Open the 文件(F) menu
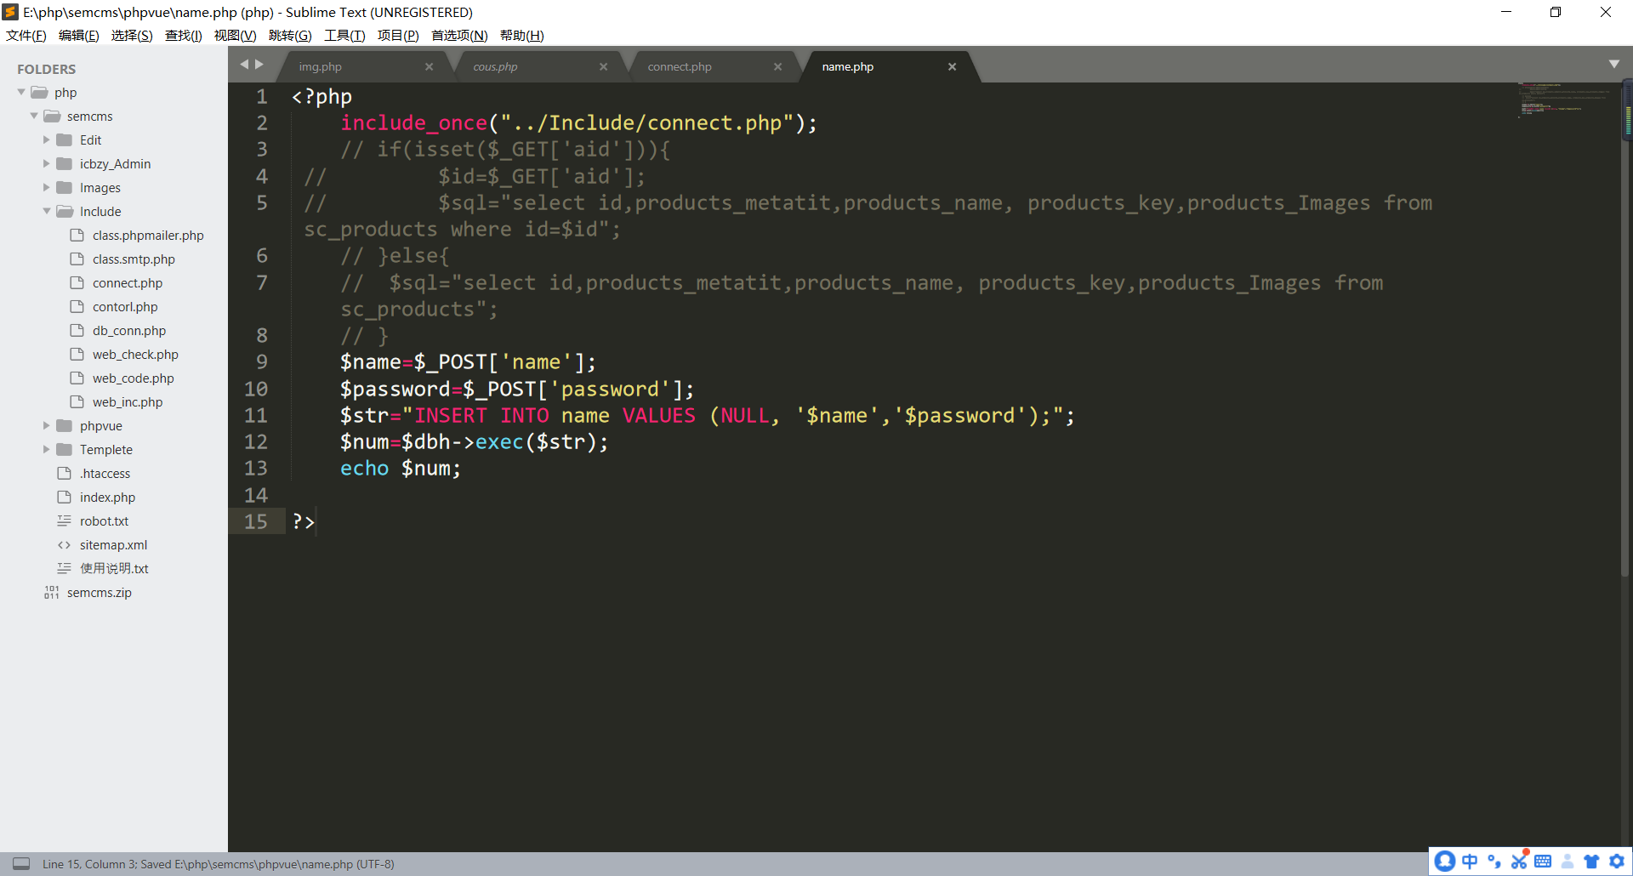This screenshot has width=1633, height=876. [26, 35]
